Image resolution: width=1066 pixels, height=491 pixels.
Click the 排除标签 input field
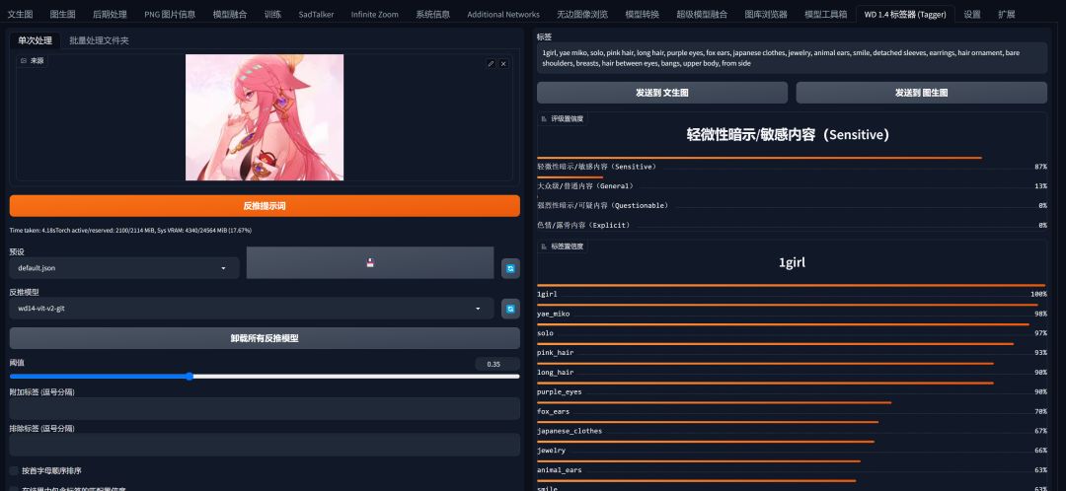point(265,445)
